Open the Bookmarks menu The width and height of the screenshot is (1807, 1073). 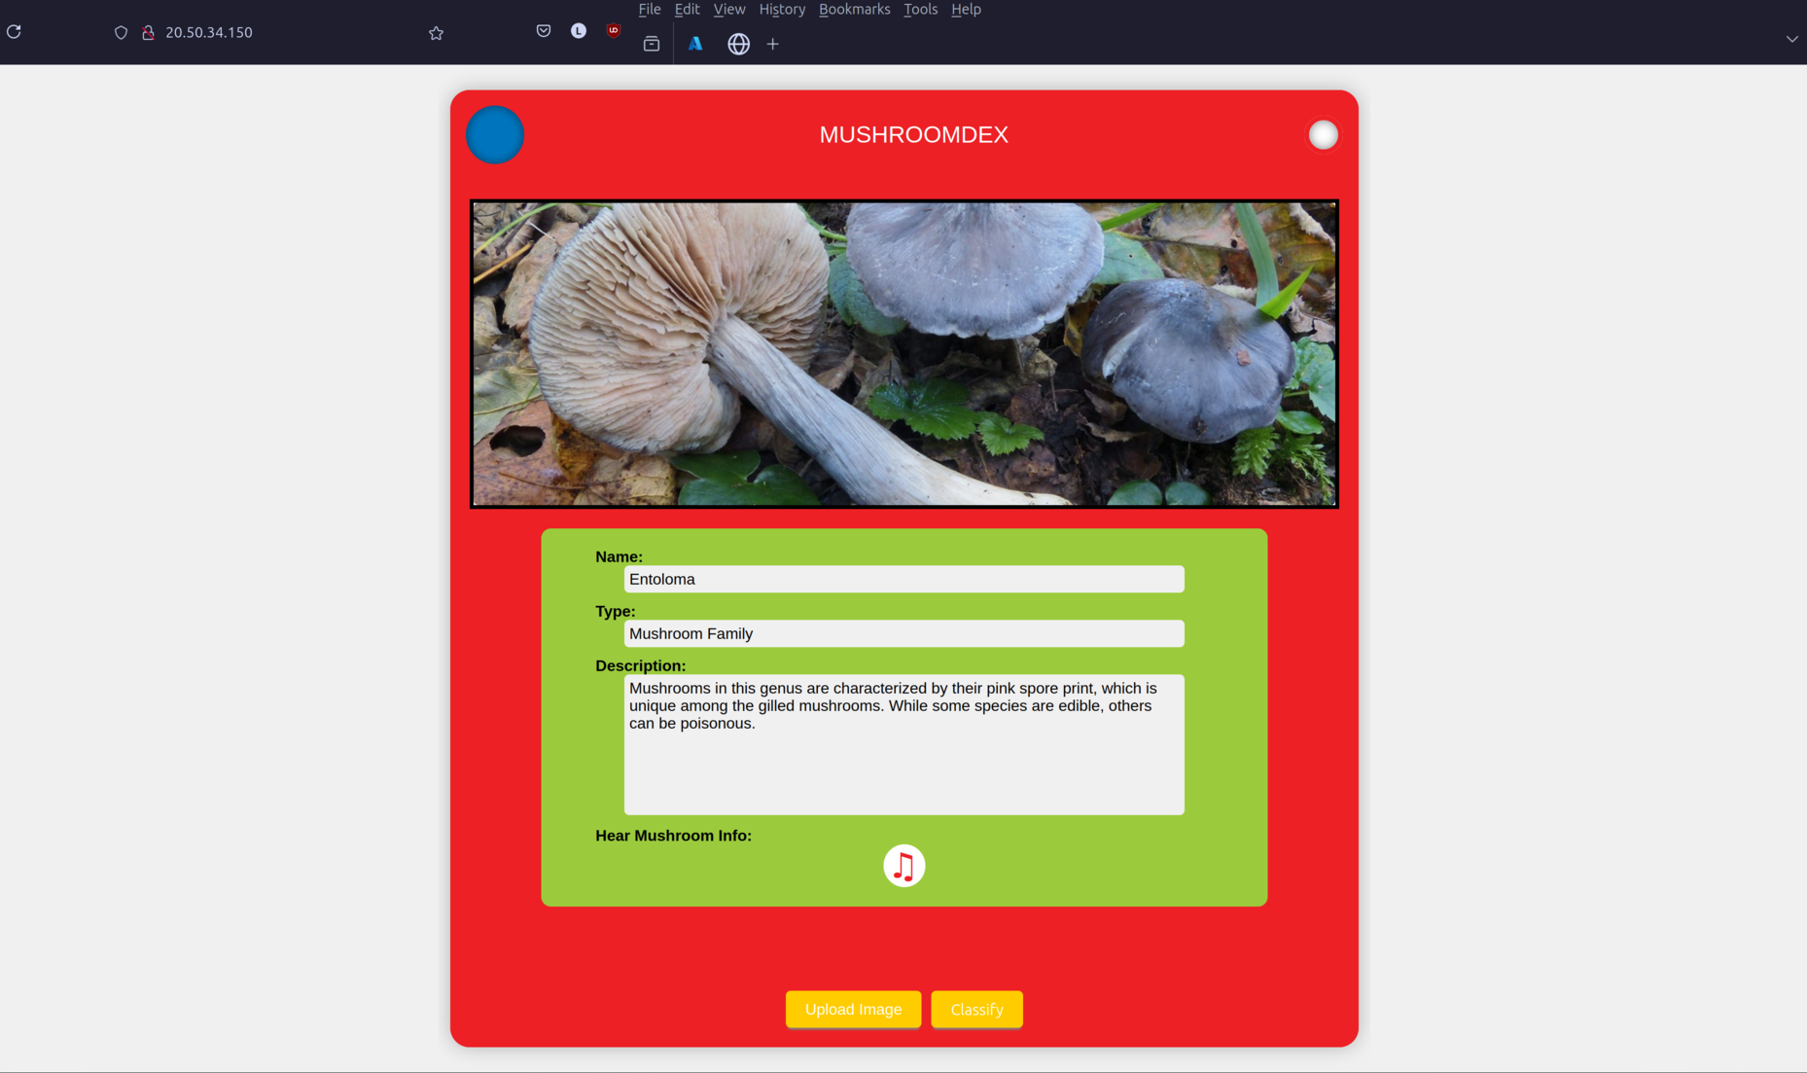pyautogui.click(x=854, y=9)
